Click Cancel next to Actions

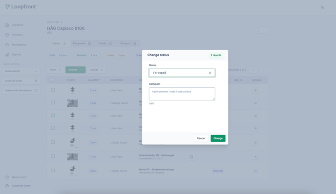96,70
